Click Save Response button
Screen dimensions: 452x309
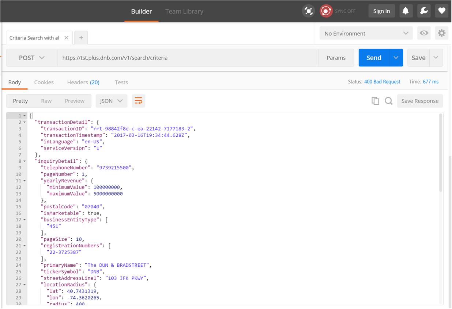point(420,101)
